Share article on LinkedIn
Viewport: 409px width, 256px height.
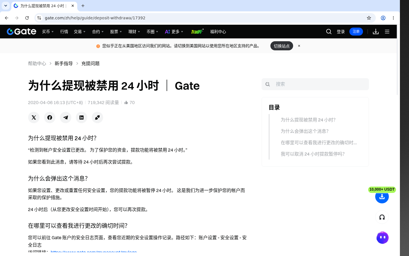(82, 117)
